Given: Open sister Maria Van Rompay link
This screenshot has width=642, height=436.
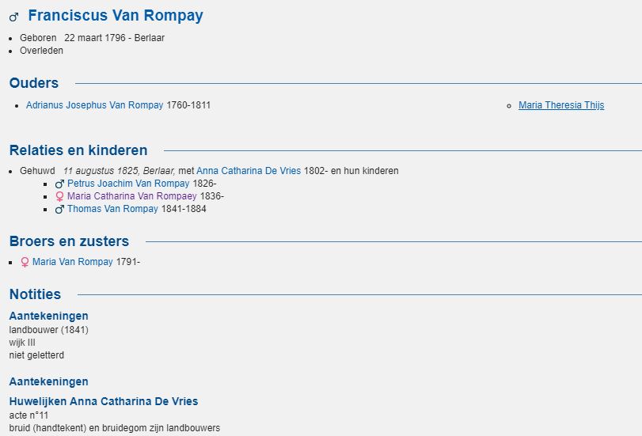Looking at the screenshot, I should tap(73, 262).
